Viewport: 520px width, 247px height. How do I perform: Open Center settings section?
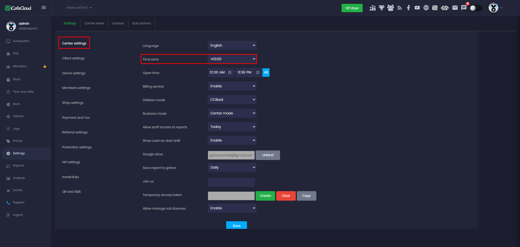[74, 43]
